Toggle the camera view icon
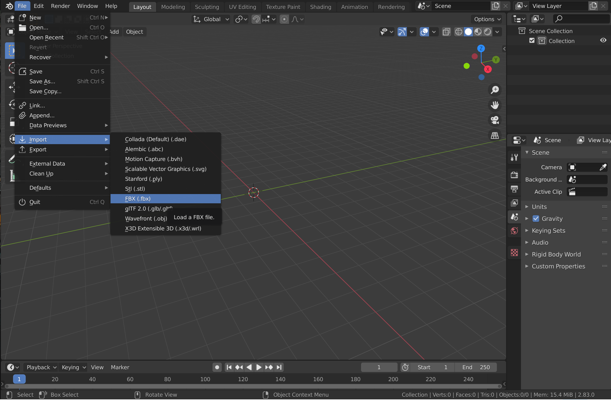Viewport: 611px width, 400px height. [x=495, y=120]
